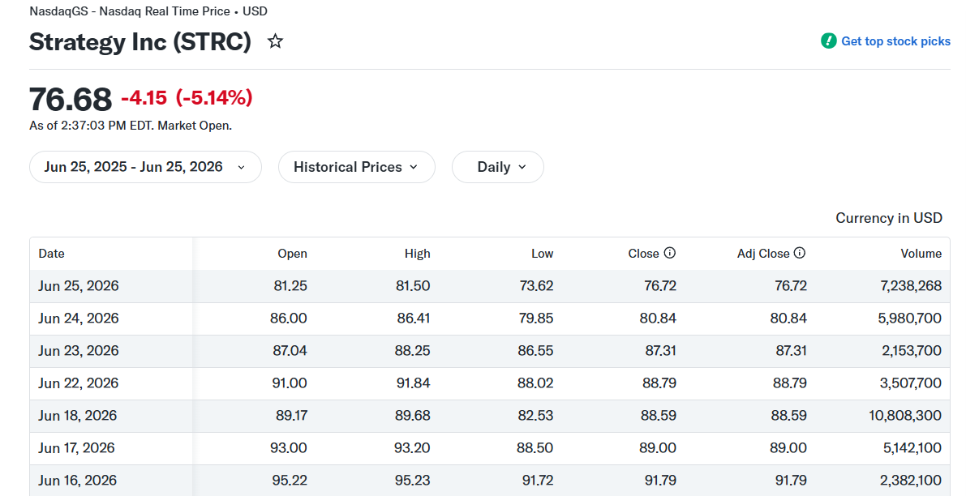Click the 3,507,700 volume value
This screenshot has width=966, height=496.
911,383
